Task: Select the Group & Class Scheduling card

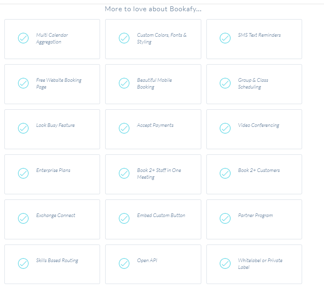Action: 254,83
